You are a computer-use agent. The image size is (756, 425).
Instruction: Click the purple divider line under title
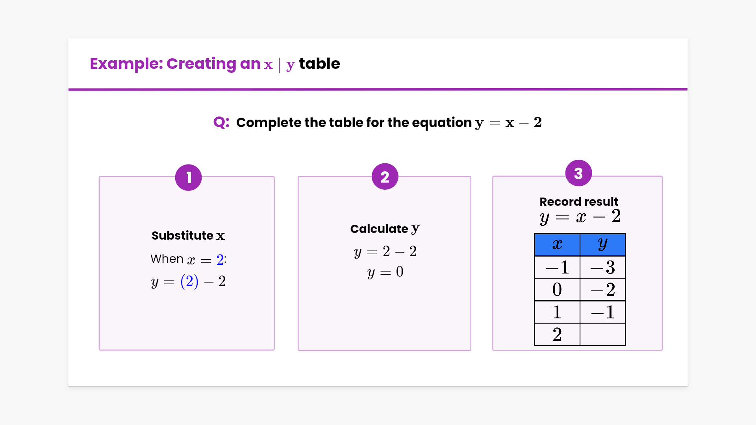coord(378,89)
